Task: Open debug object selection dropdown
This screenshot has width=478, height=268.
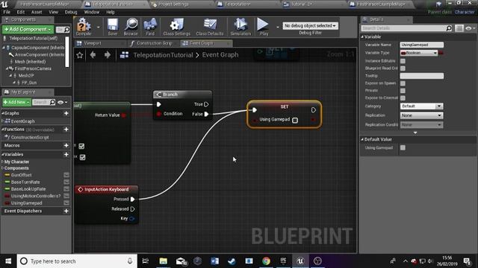Action: [x=310, y=26]
